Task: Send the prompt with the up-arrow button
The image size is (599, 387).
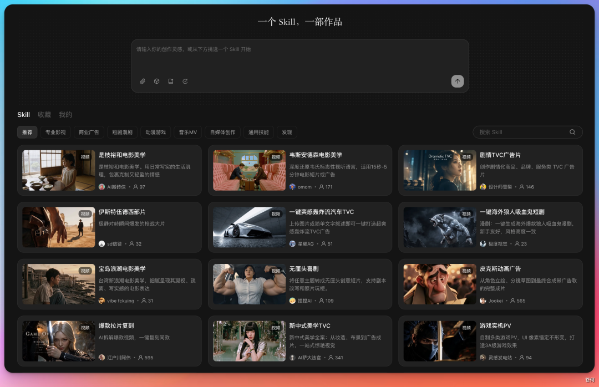Action: click(x=457, y=81)
